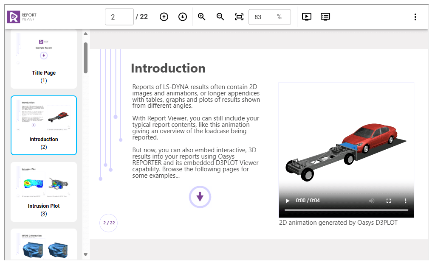
Task: Click the purple down arrow button on page
Action: (x=200, y=197)
